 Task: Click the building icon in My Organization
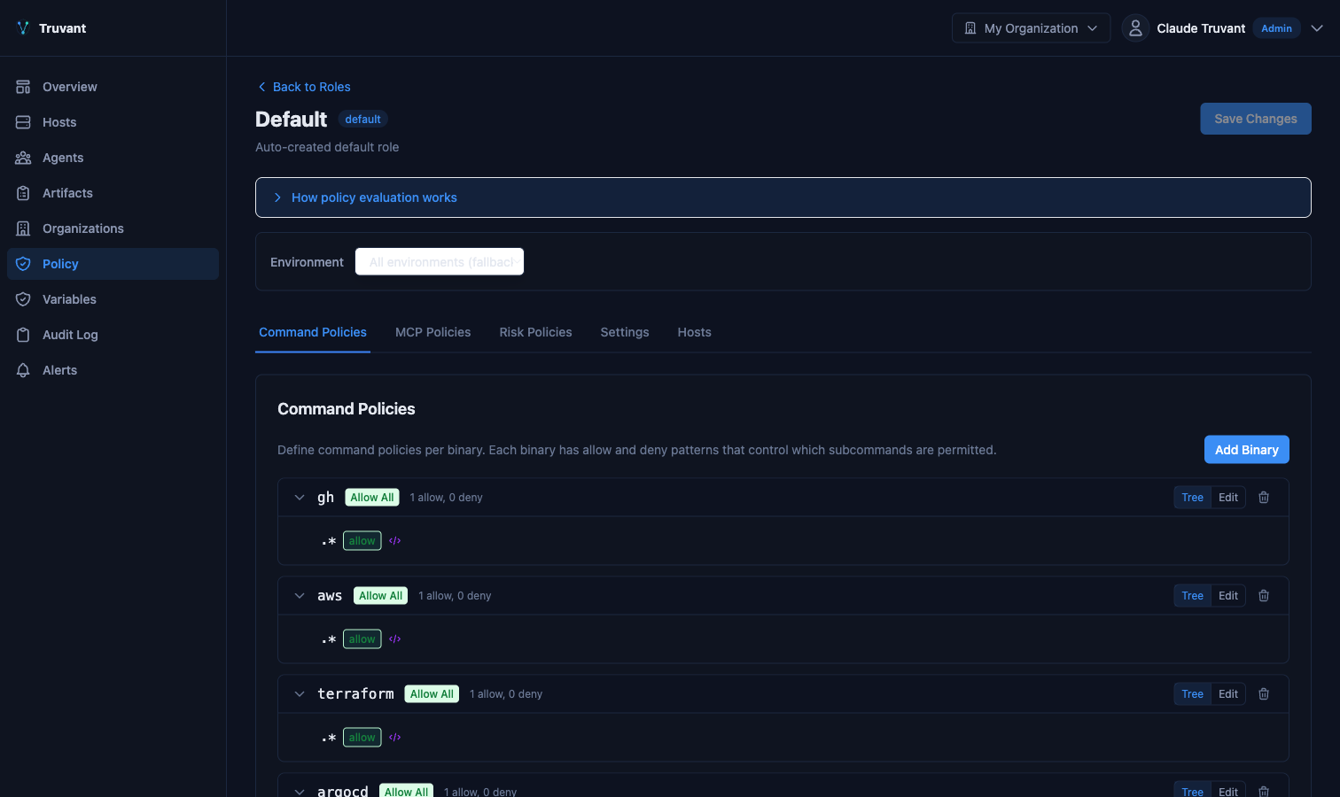970,28
